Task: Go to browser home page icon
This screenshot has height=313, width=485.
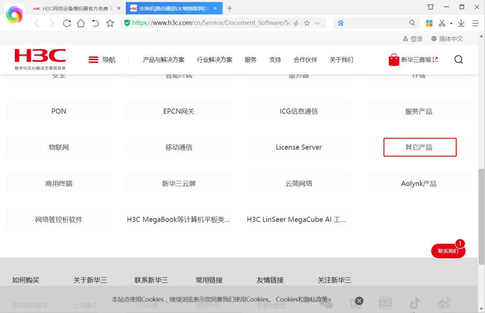Action: pyautogui.click(x=81, y=23)
